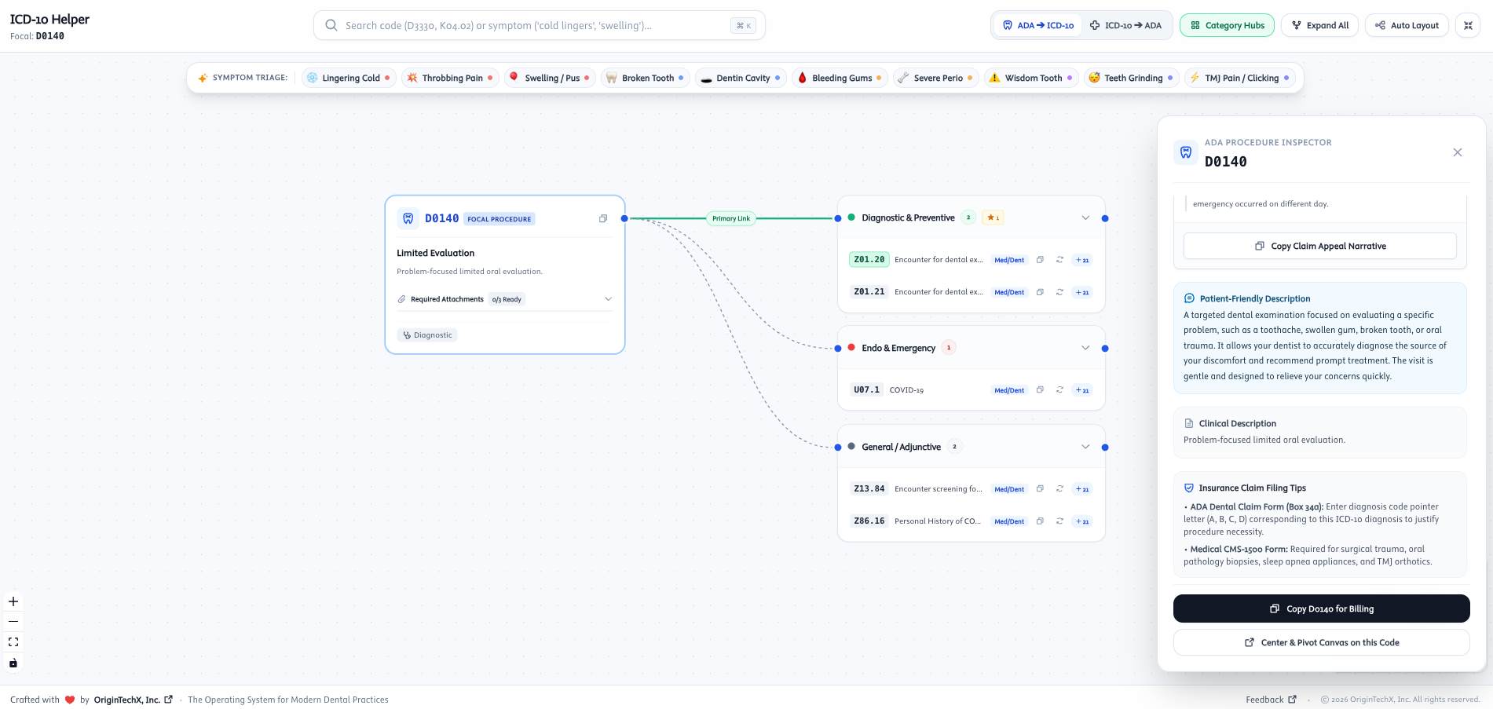Zoom in on the canvas
The height and width of the screenshot is (709, 1493).
point(13,601)
